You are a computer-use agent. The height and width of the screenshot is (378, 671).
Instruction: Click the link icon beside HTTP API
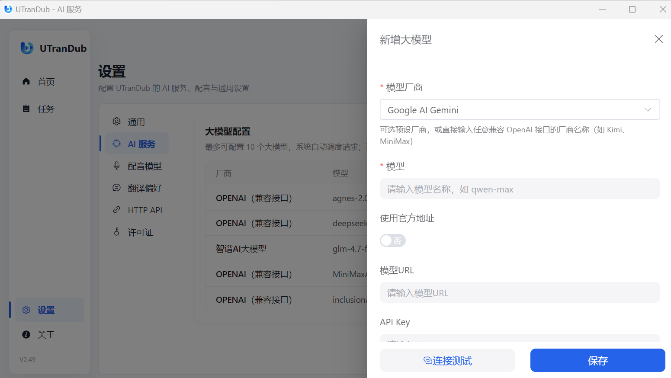click(x=116, y=210)
